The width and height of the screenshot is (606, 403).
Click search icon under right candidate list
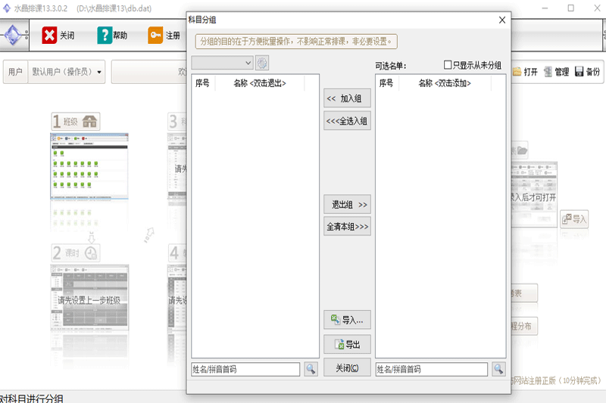[x=498, y=369]
